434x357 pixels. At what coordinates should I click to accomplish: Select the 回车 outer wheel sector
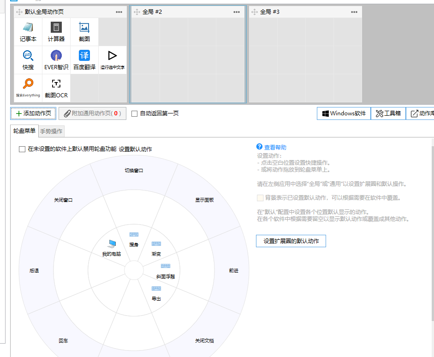point(63,341)
